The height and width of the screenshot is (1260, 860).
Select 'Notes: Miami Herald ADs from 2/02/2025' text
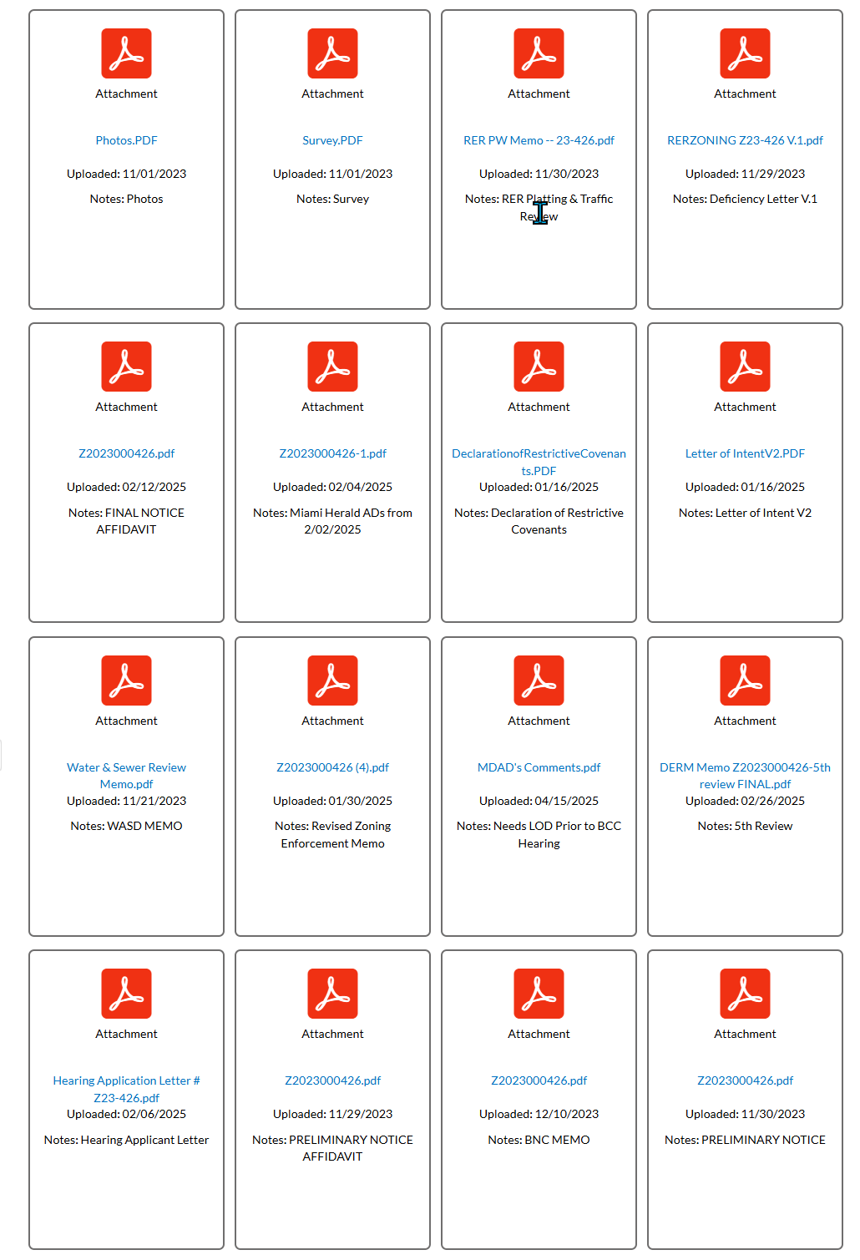(332, 521)
